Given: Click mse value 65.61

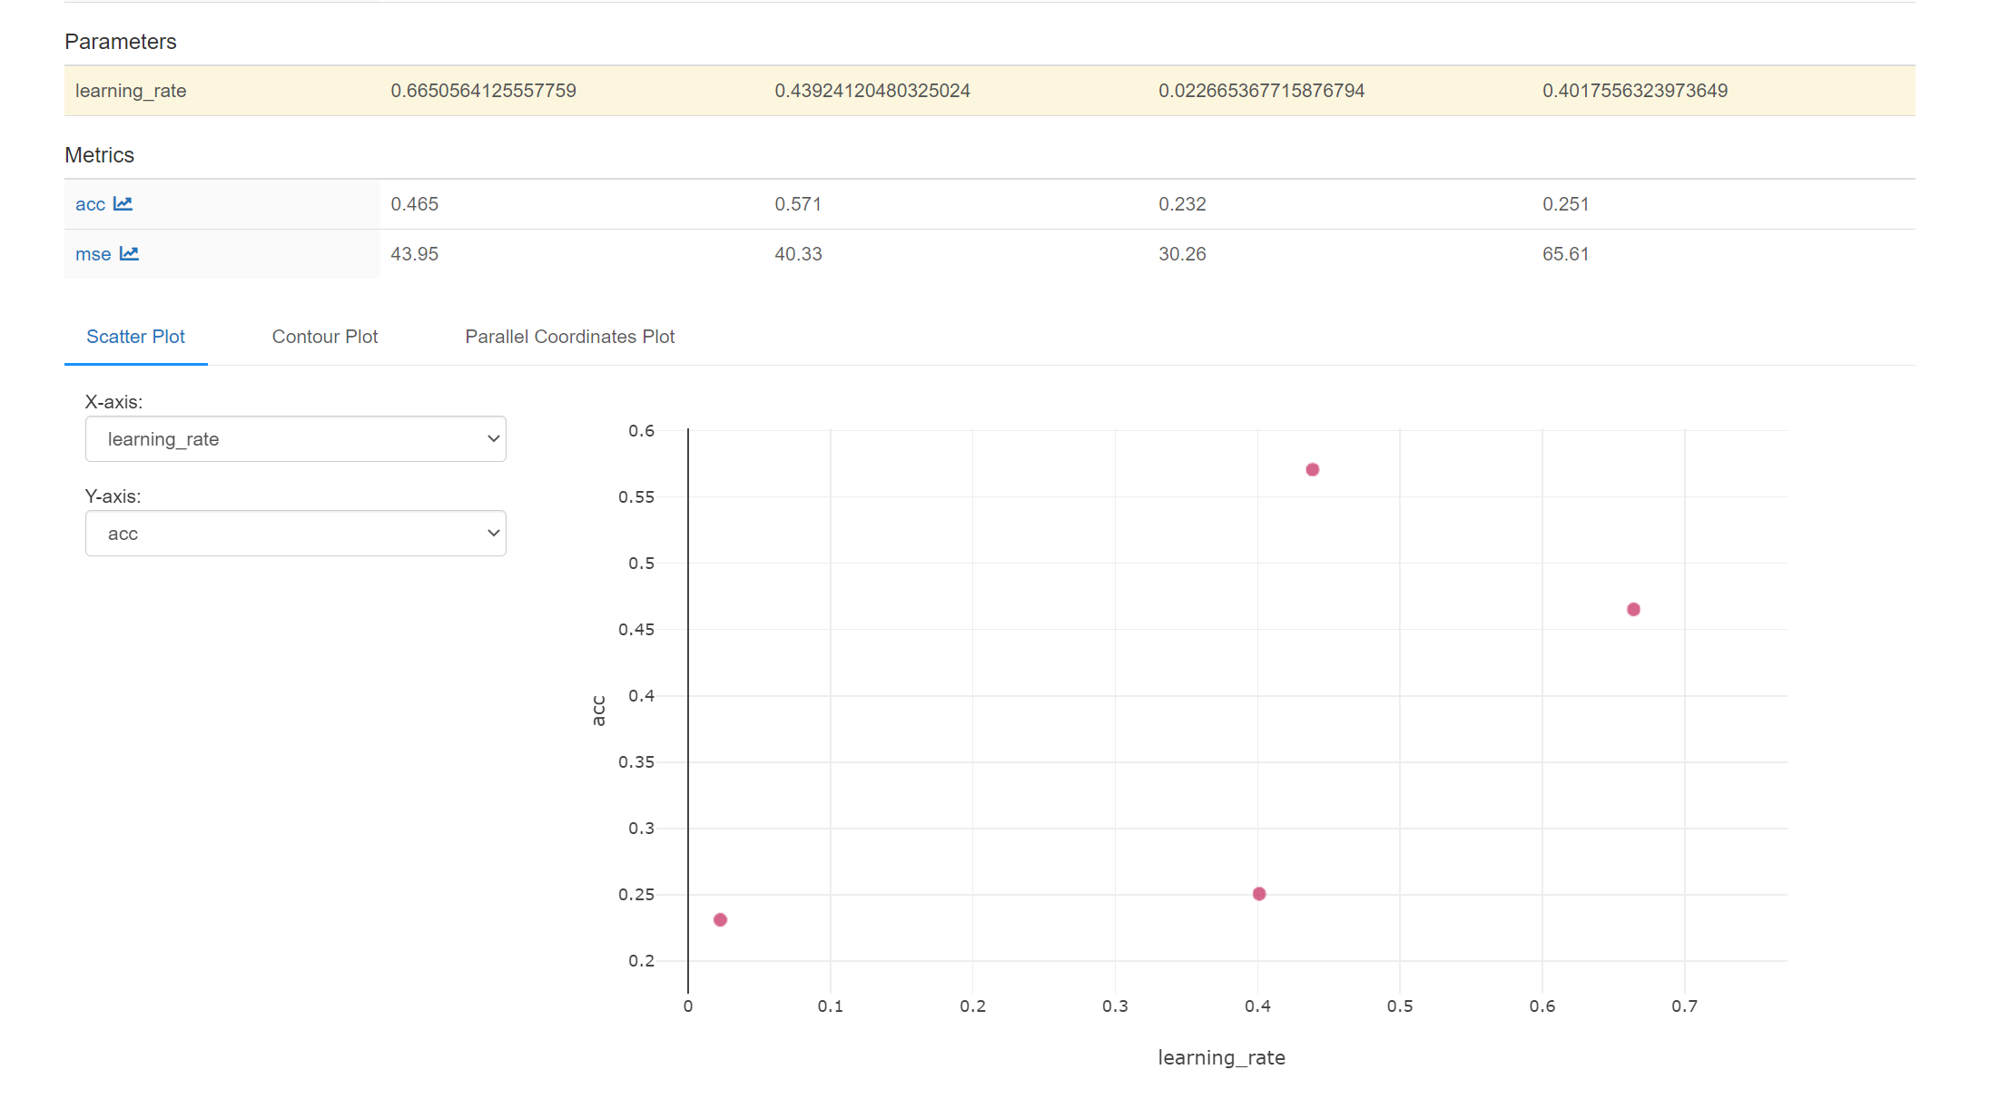Looking at the screenshot, I should pyautogui.click(x=1565, y=254).
